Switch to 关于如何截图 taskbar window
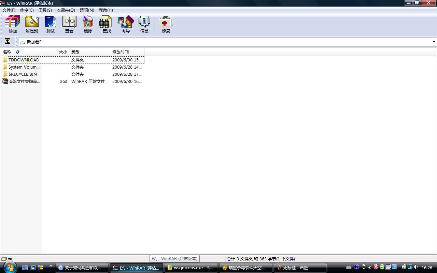The width and height of the screenshot is (437, 273). [82, 268]
